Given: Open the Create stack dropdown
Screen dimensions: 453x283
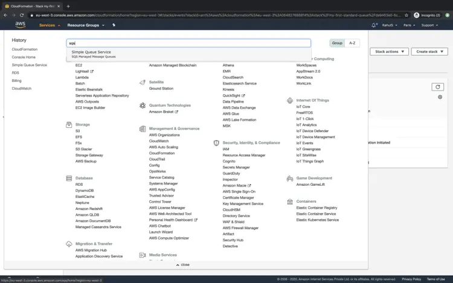Looking at the screenshot, I should click(429, 52).
